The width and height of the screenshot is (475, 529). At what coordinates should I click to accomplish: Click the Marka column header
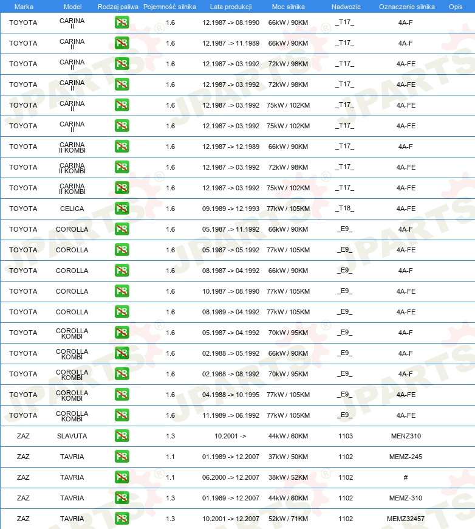(x=24, y=7)
